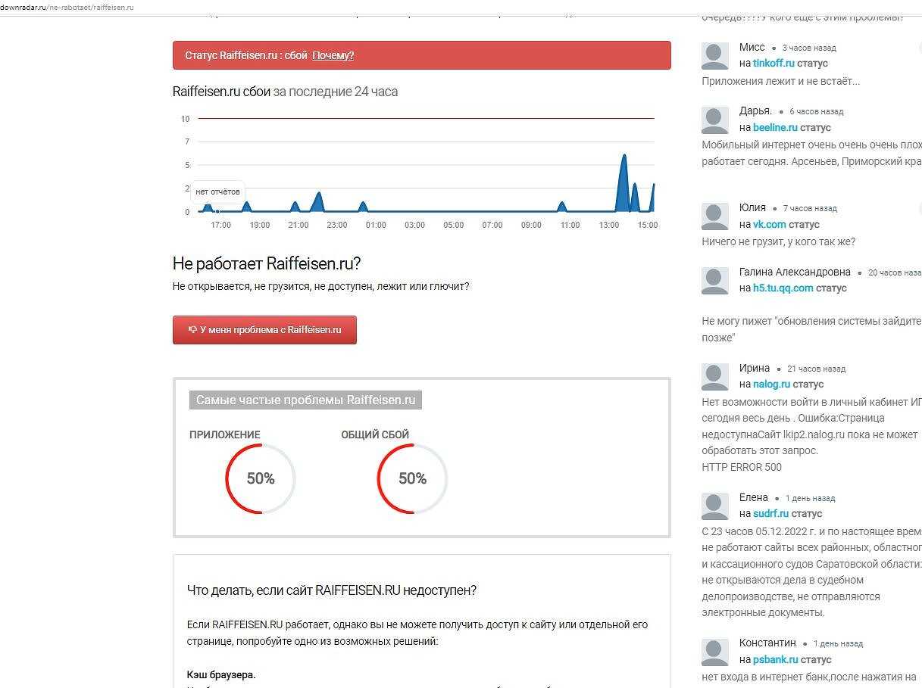Click the Приложение 50% circular indicator
Image resolution: width=922 pixels, height=688 pixels.
pos(261,479)
